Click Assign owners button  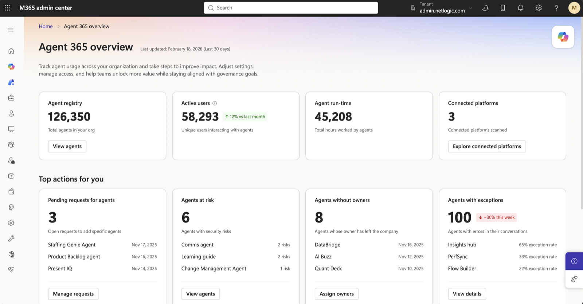click(337, 294)
